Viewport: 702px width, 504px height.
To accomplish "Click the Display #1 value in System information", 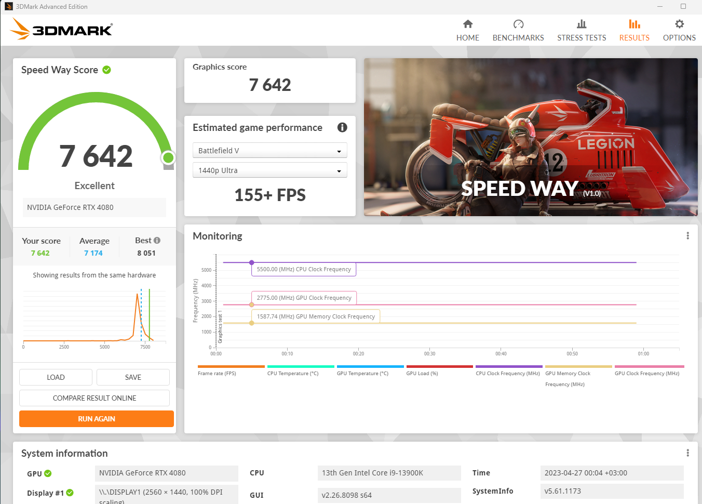I will click(167, 495).
